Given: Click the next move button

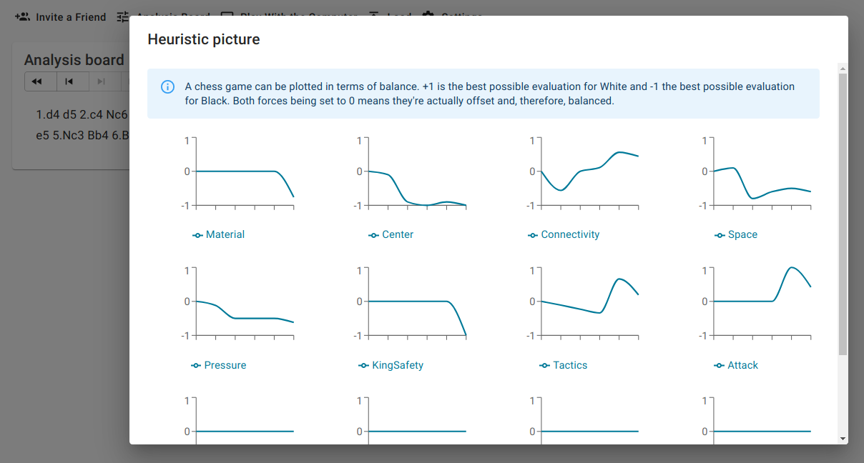Looking at the screenshot, I should pos(101,81).
